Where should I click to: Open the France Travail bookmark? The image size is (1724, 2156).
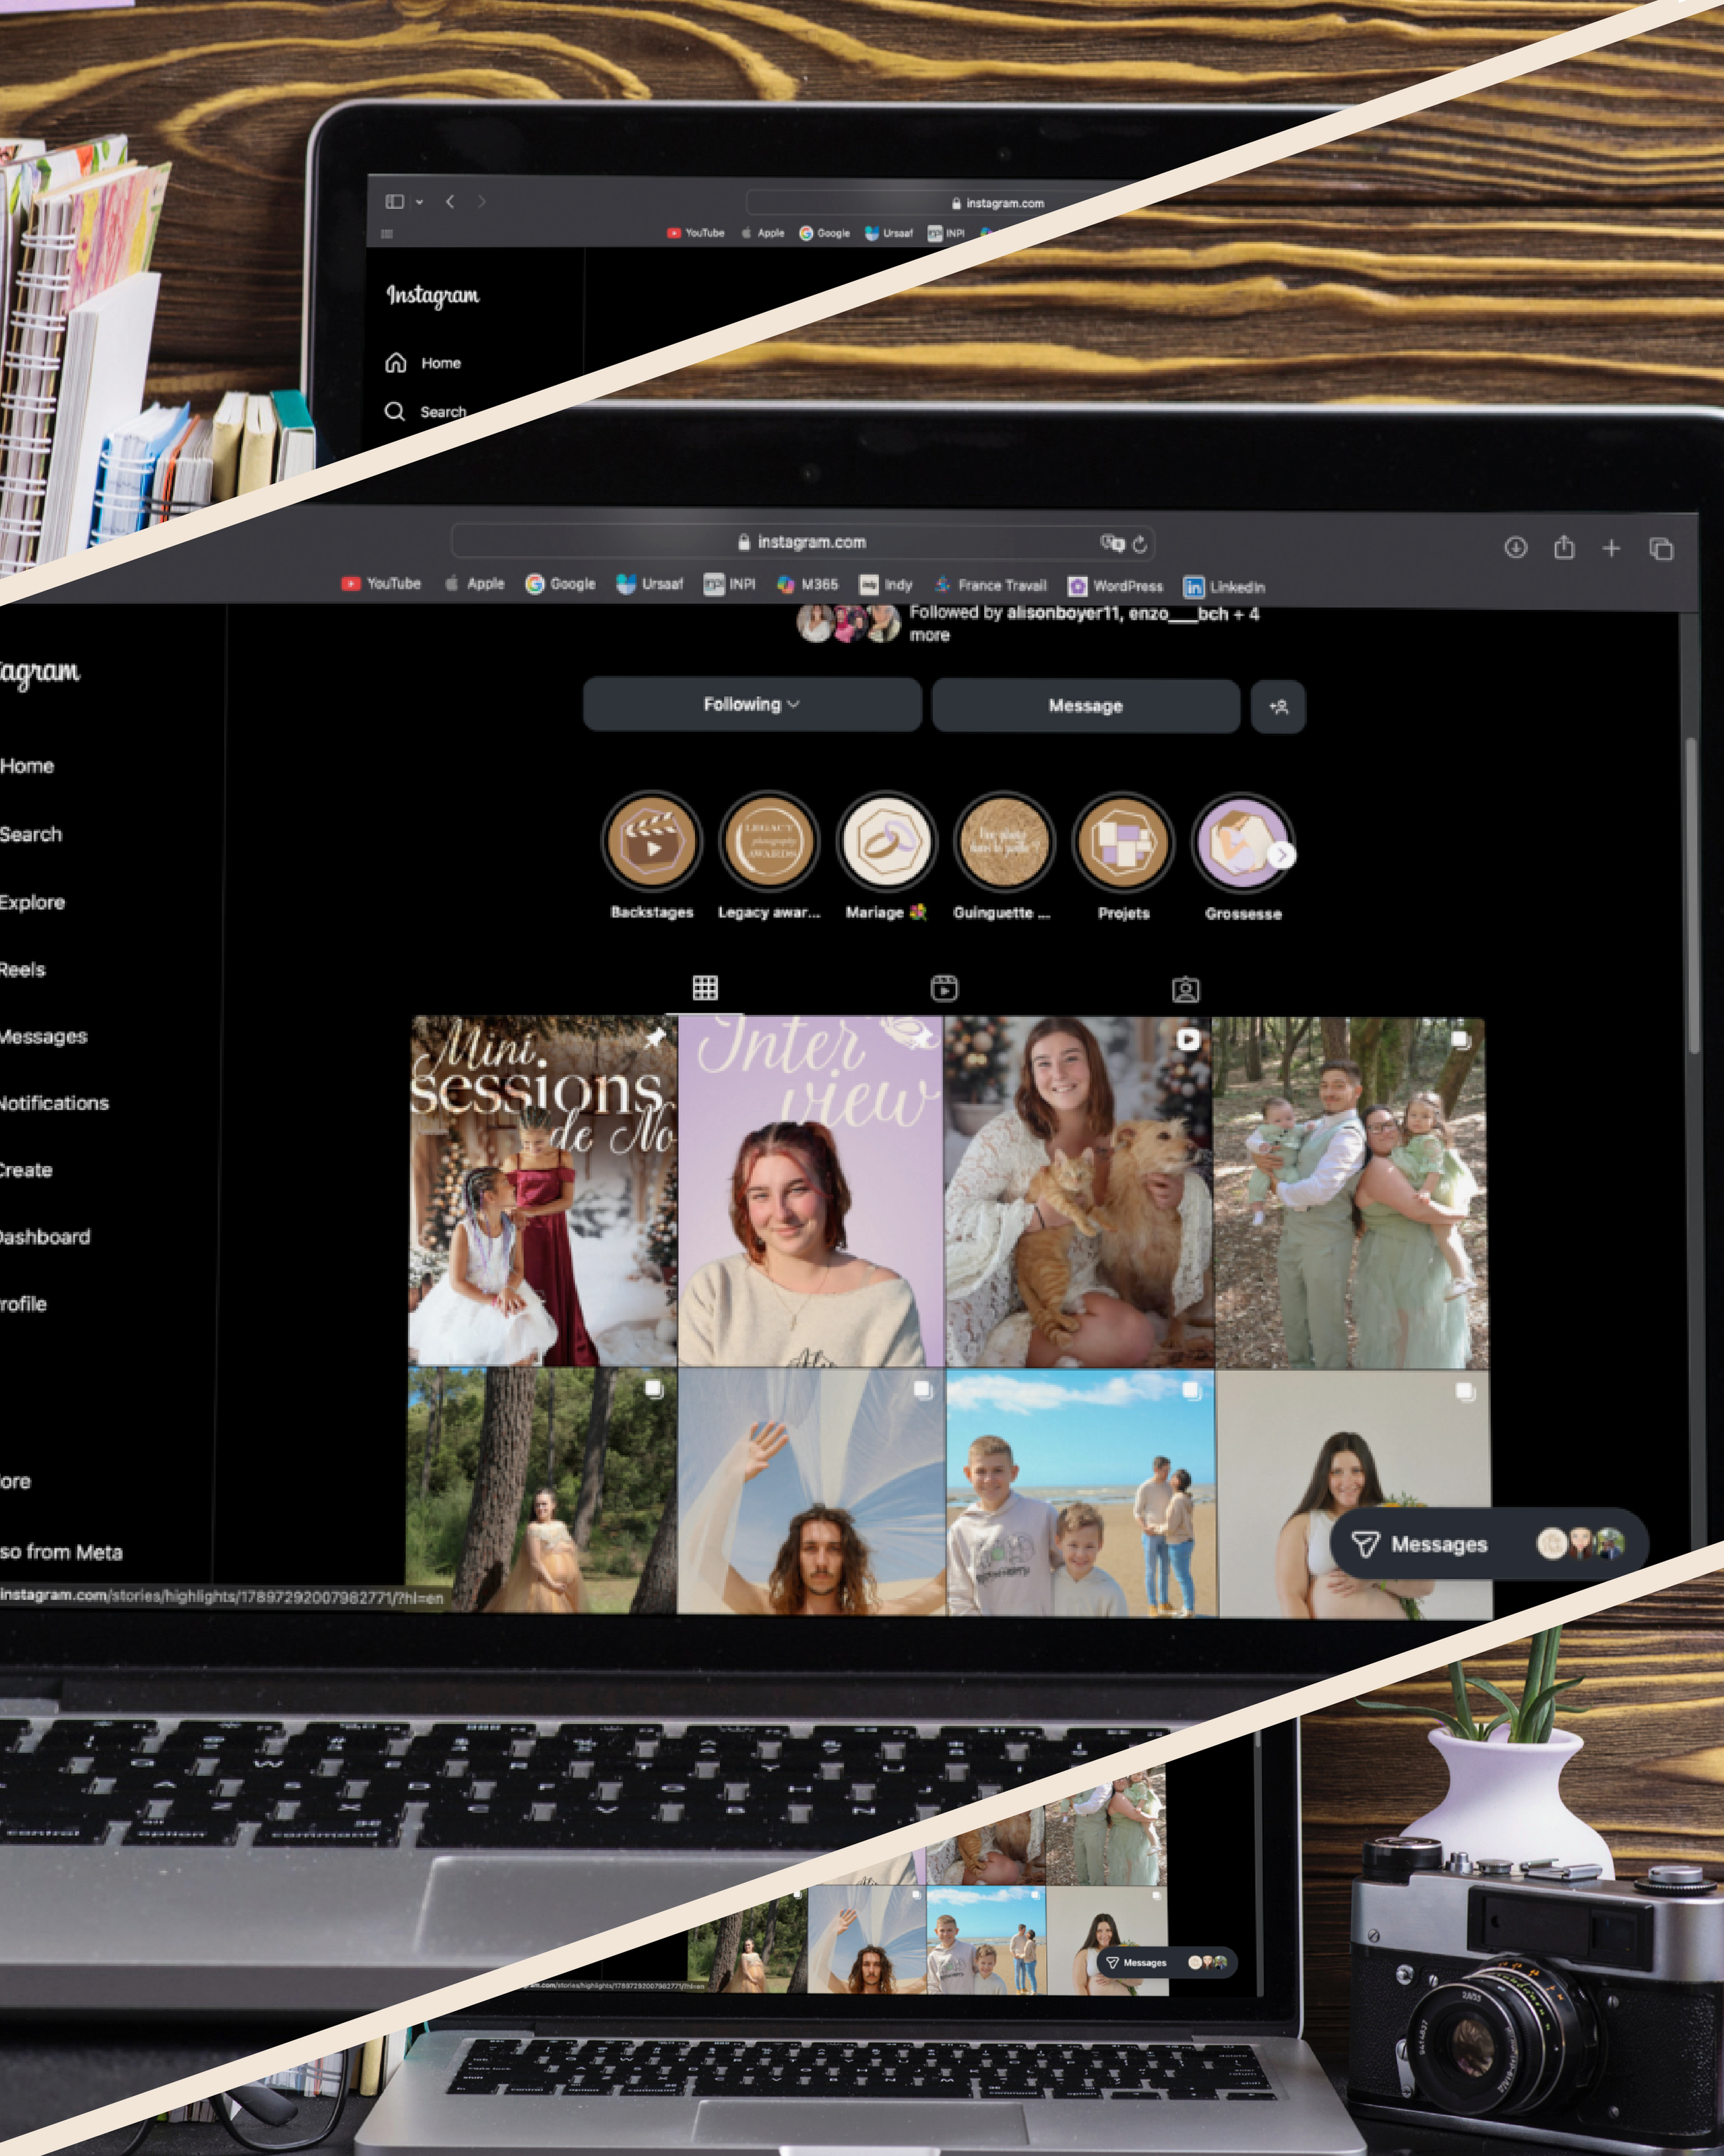coord(990,585)
